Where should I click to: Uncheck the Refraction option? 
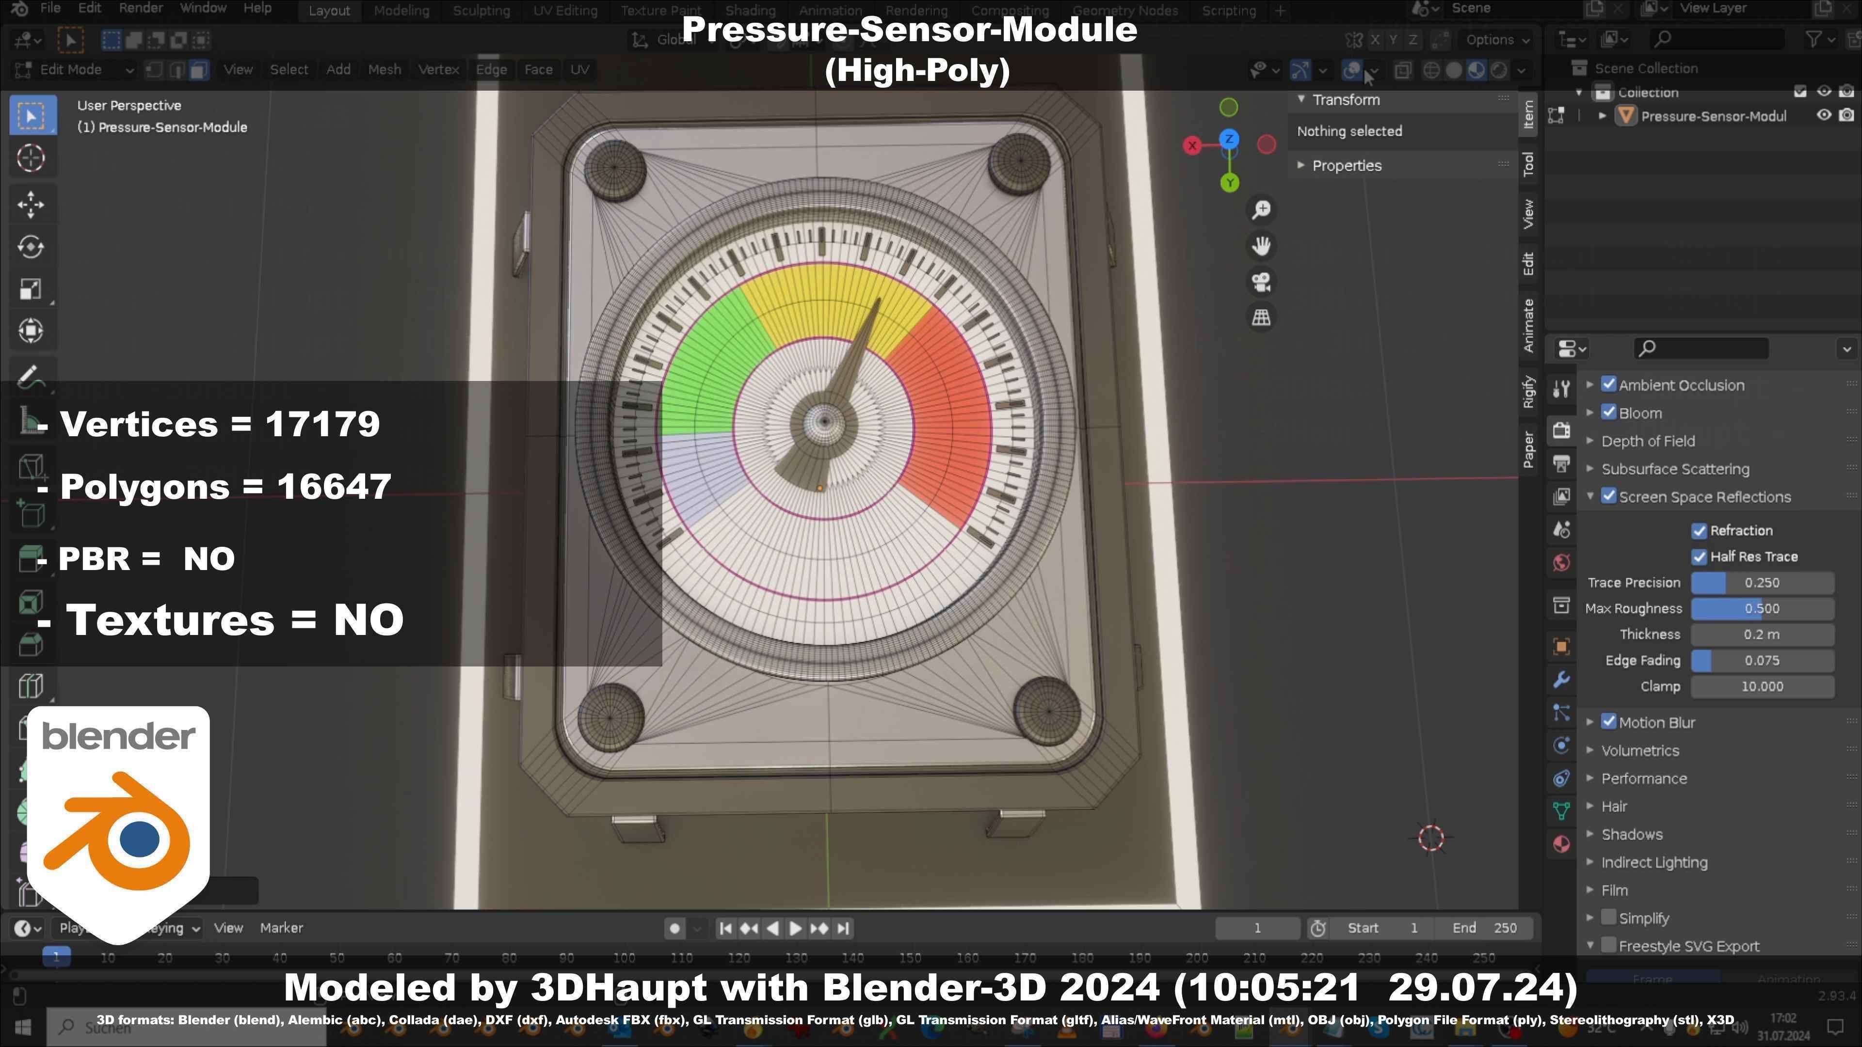[x=1700, y=531]
